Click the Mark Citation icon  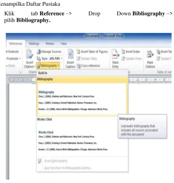point(150,55)
